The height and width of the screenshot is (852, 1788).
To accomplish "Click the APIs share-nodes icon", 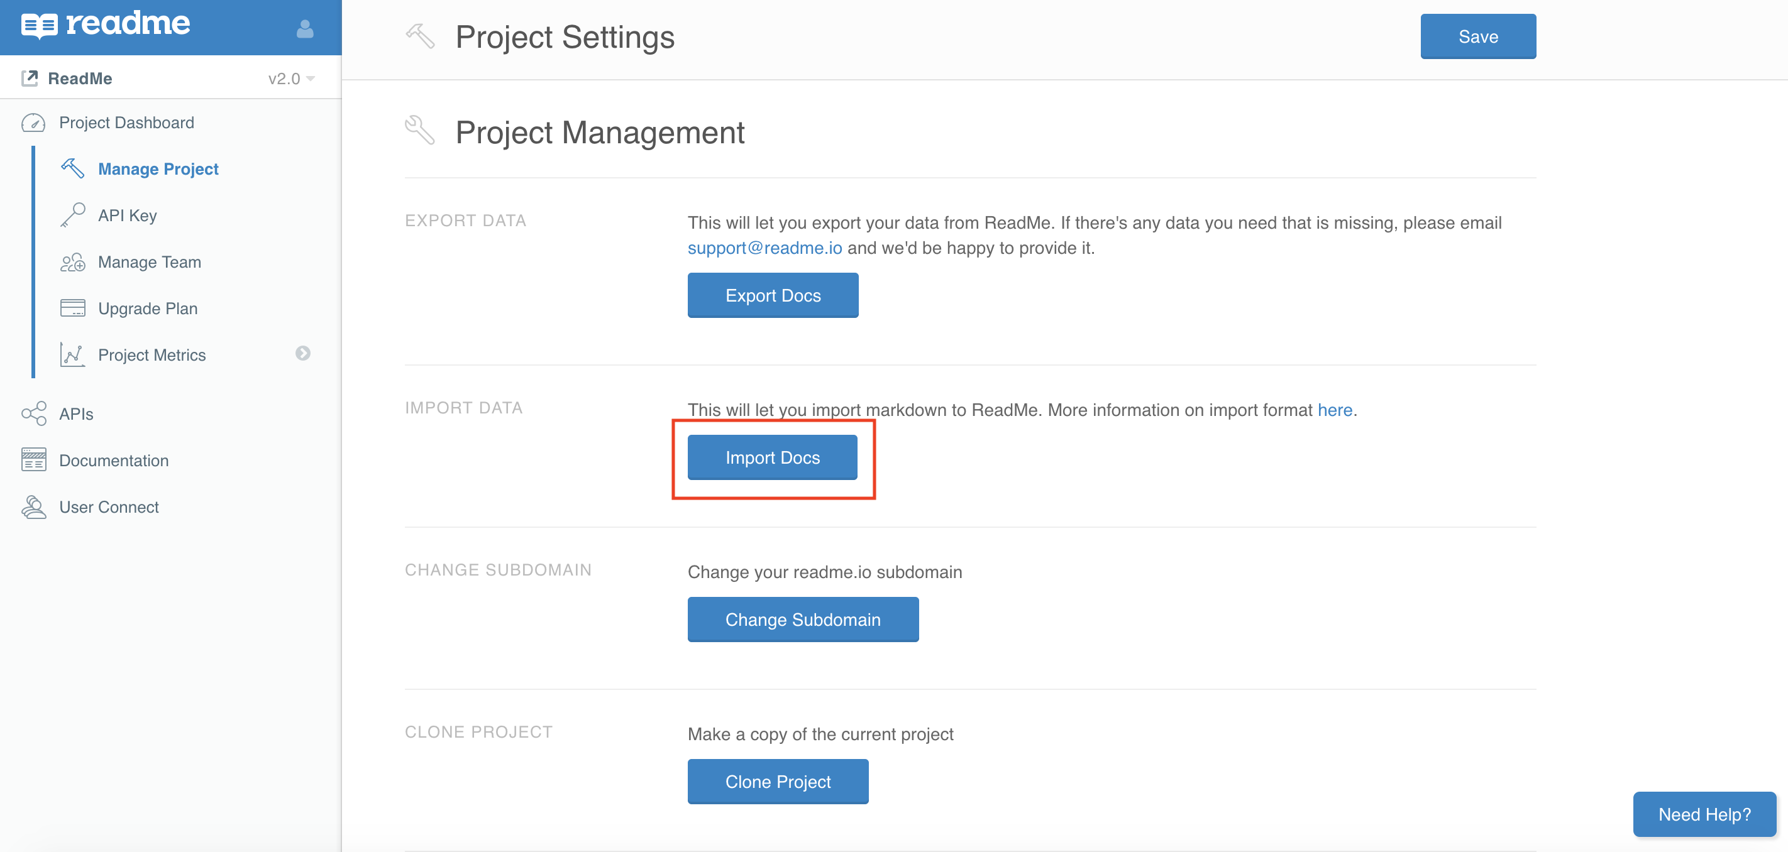I will [x=33, y=413].
